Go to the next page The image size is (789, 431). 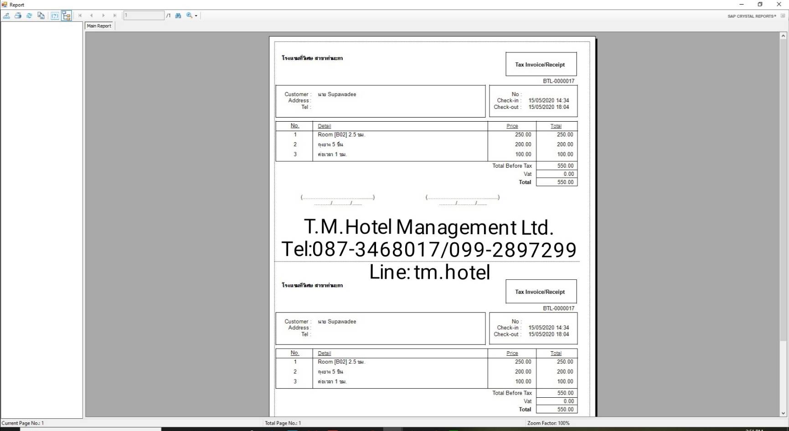[103, 15]
